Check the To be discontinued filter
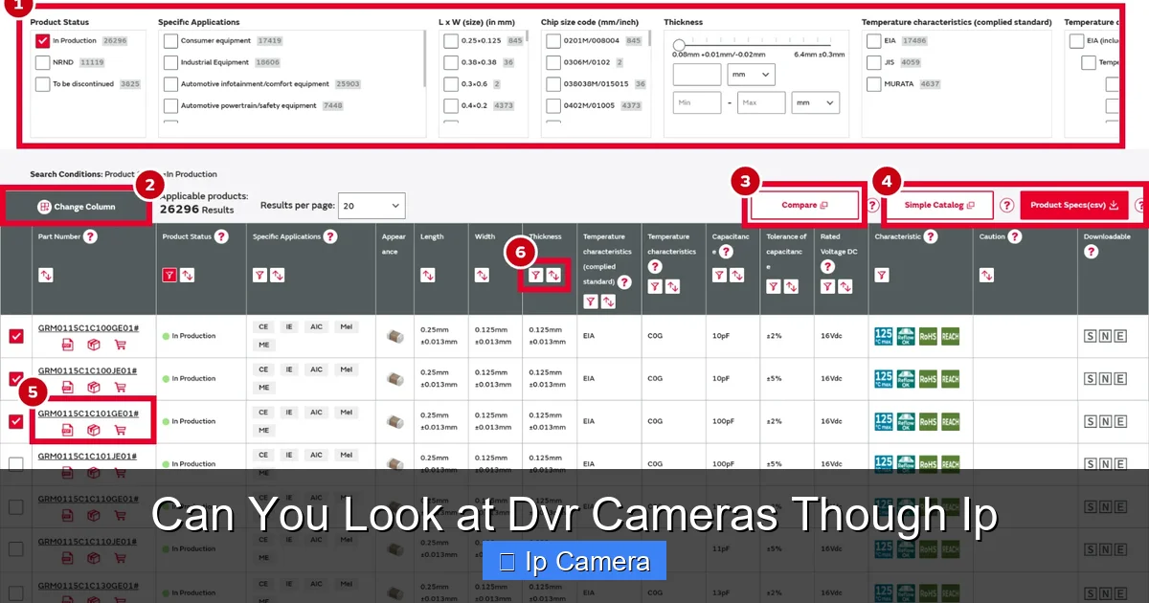 tap(43, 84)
